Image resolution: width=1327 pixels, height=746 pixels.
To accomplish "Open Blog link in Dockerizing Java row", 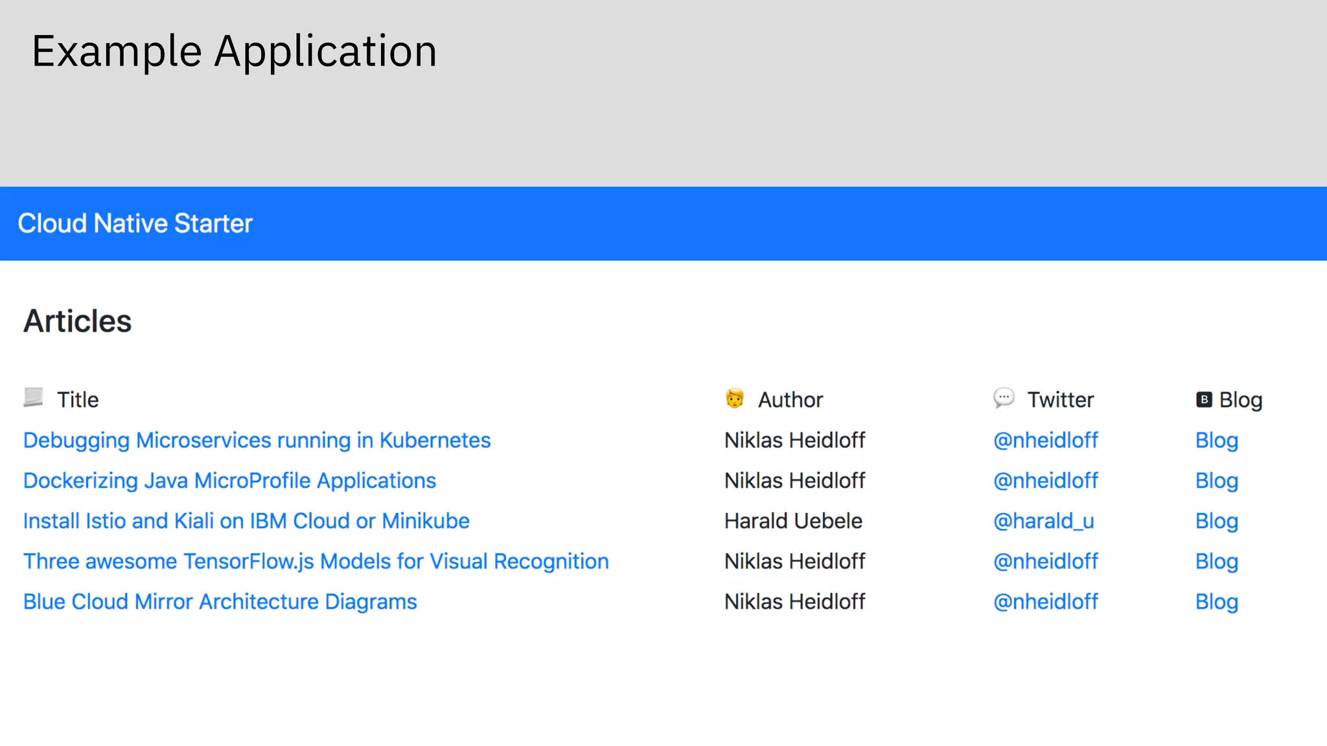I will point(1217,480).
